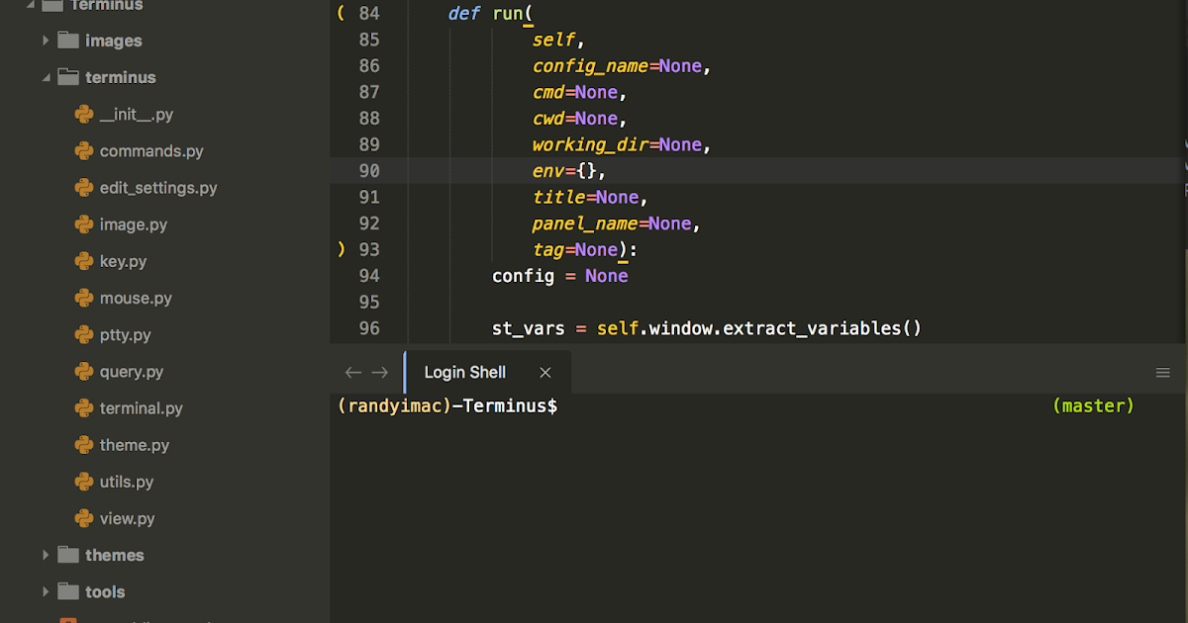The height and width of the screenshot is (623, 1188).
Task: Click line number 96 in the gutter
Action: tap(368, 328)
